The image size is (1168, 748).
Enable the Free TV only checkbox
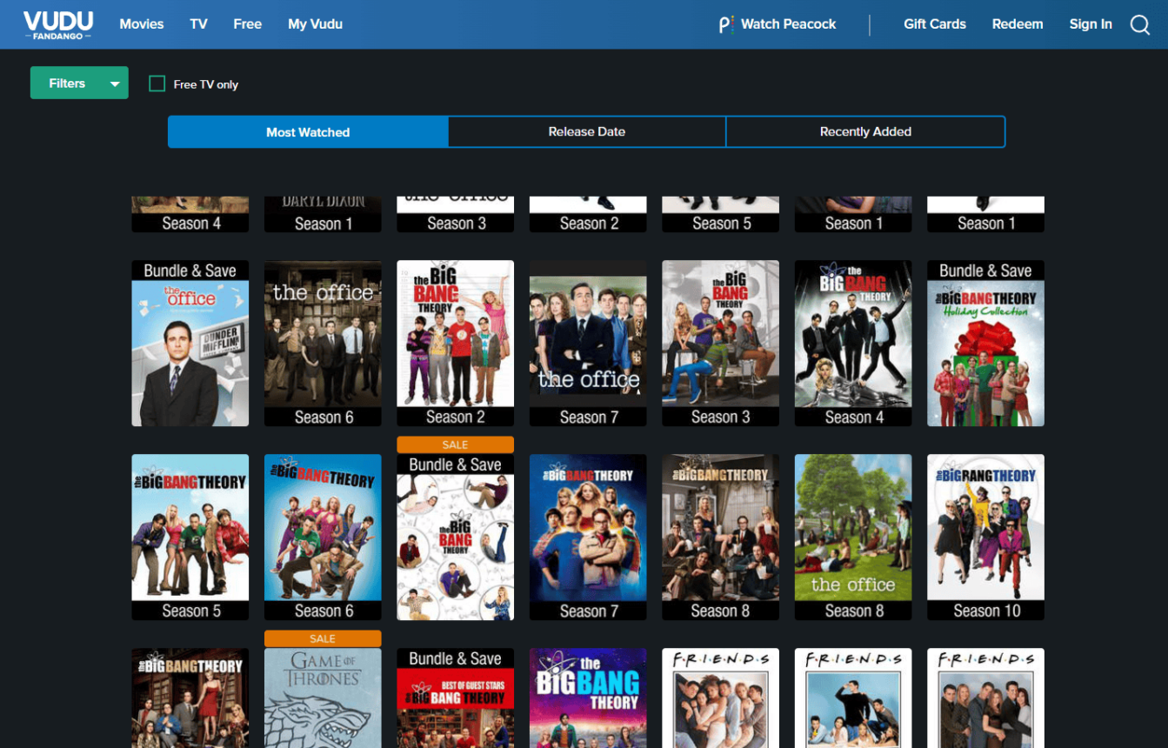pos(157,83)
